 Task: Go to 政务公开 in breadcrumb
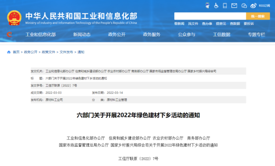tap(31, 52)
